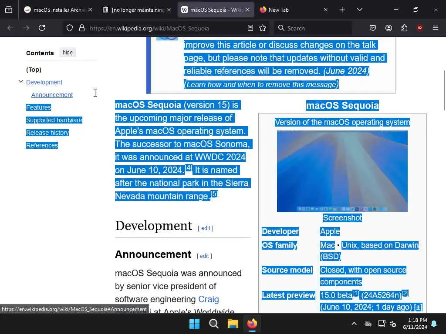446x334 pixels.
Task: Click the address bar URL field
Action: click(165, 28)
